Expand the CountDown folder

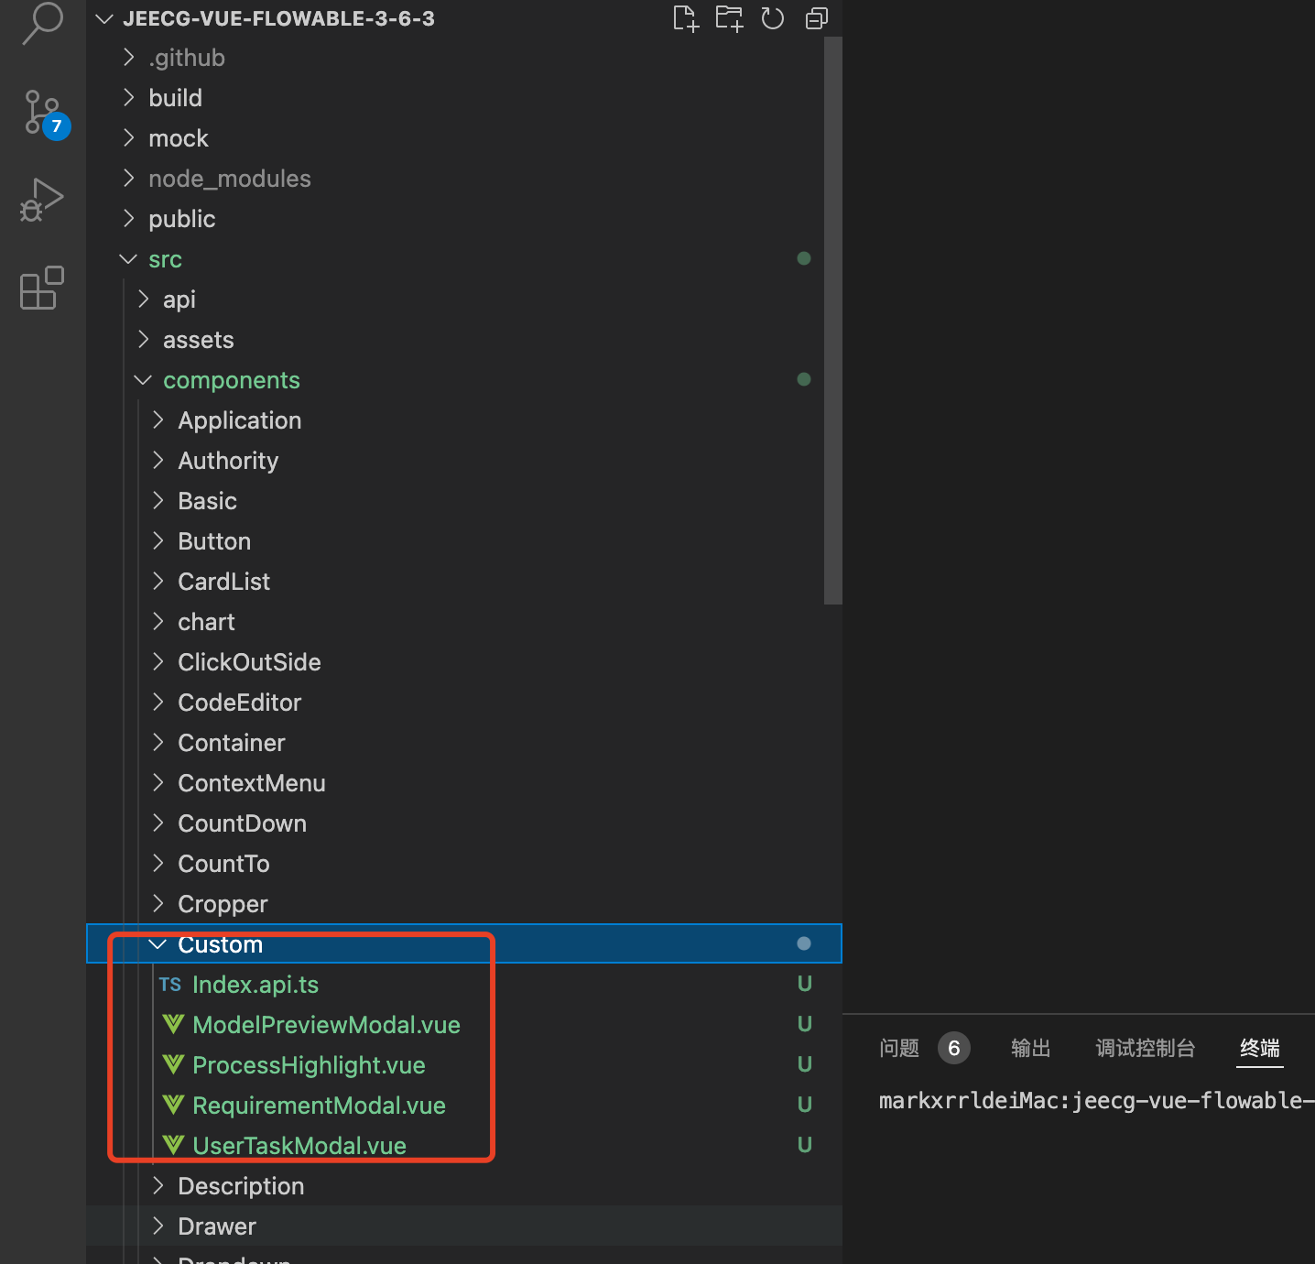[158, 823]
